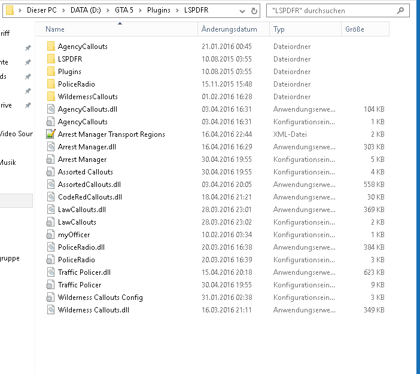Click the refresh icon in address bar
This screenshot has height=374, width=420.
[x=254, y=11]
